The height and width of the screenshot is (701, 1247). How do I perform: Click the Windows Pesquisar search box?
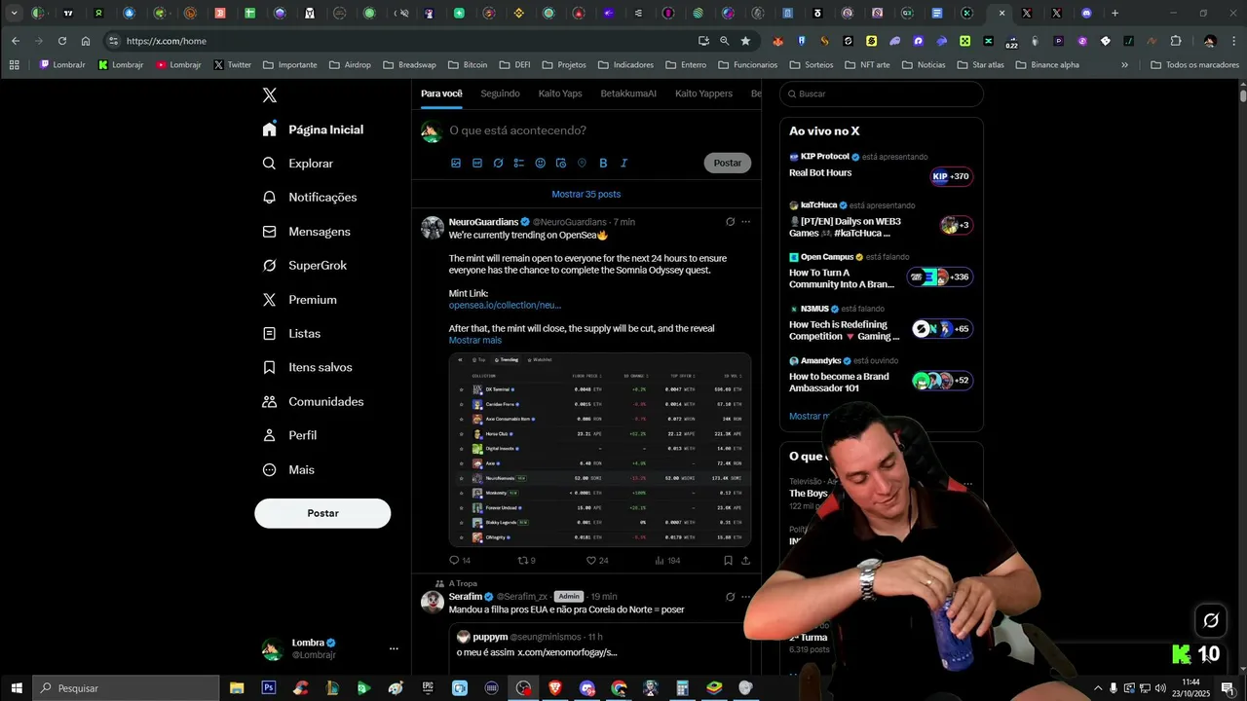pyautogui.click(x=127, y=688)
